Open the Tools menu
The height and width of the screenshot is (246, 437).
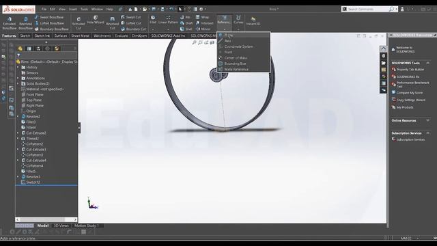pyautogui.click(x=84, y=9)
